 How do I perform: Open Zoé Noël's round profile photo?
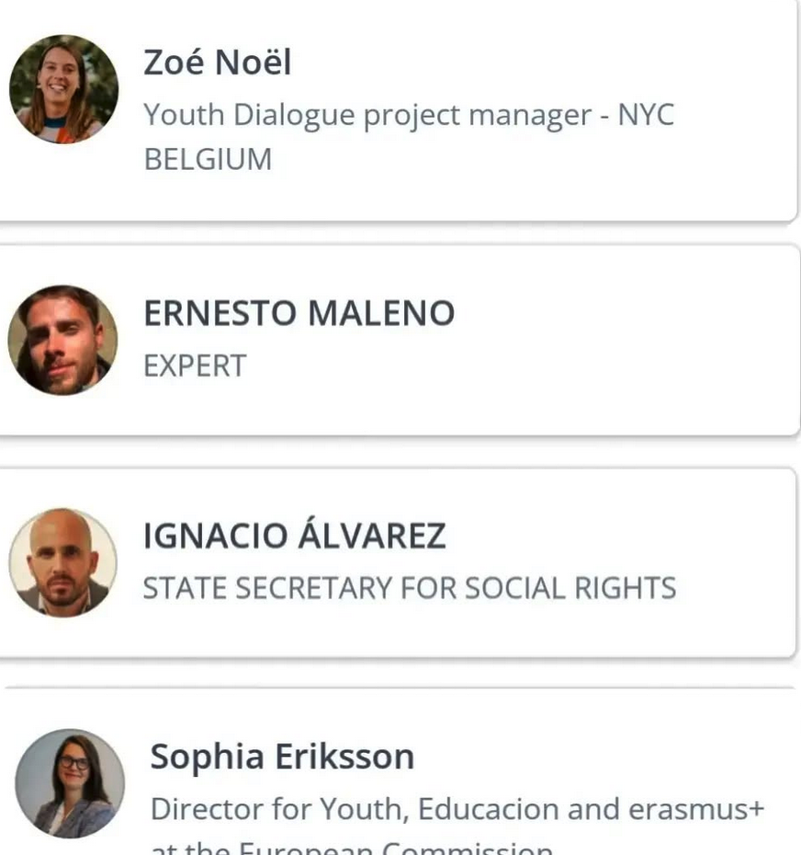pyautogui.click(x=63, y=89)
